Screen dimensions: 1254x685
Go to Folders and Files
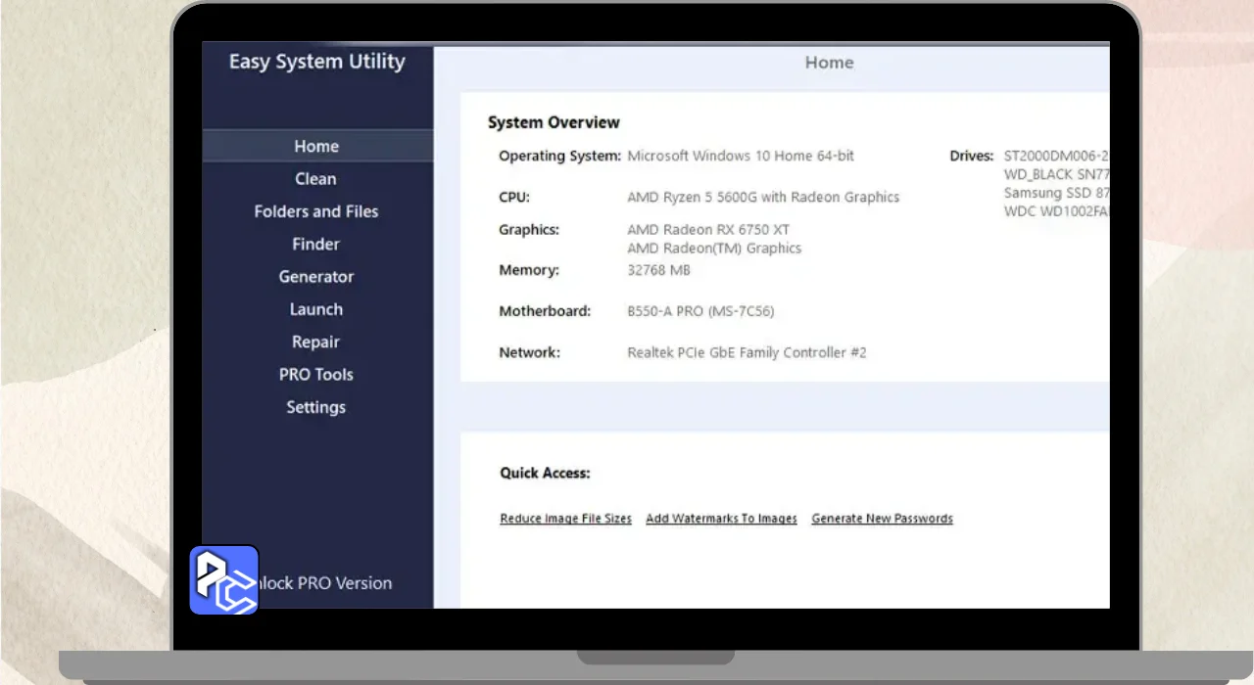[315, 211]
